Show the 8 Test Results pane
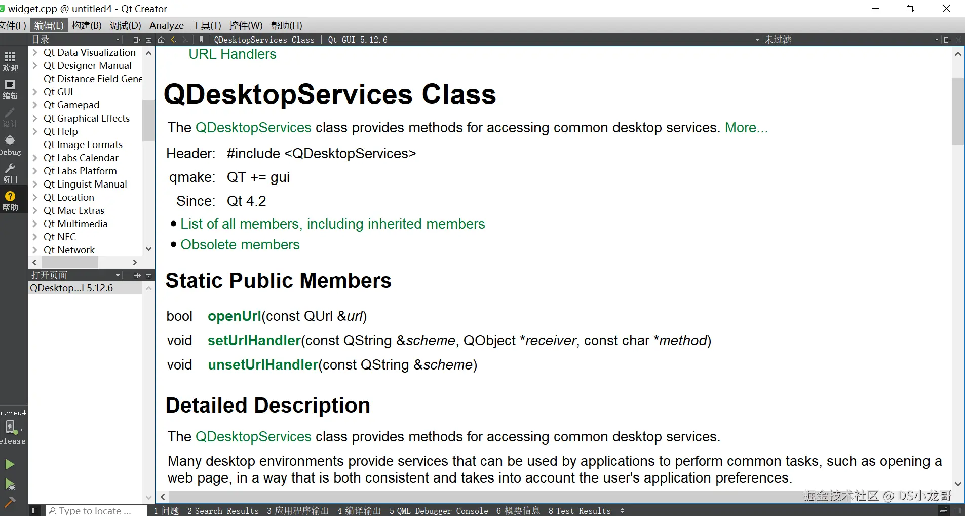This screenshot has width=965, height=516. pyautogui.click(x=580, y=510)
